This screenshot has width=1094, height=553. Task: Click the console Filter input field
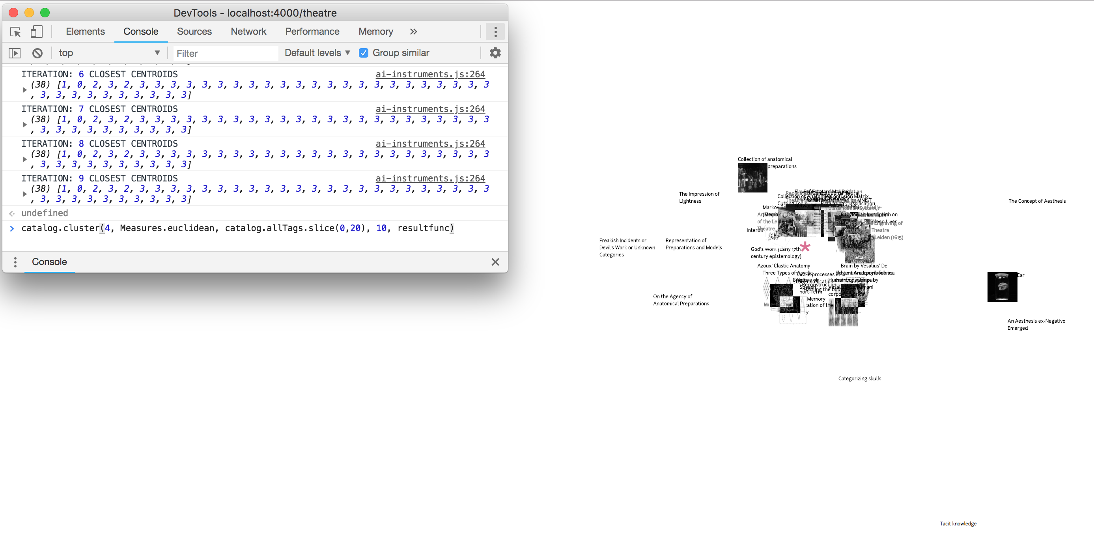click(x=226, y=54)
